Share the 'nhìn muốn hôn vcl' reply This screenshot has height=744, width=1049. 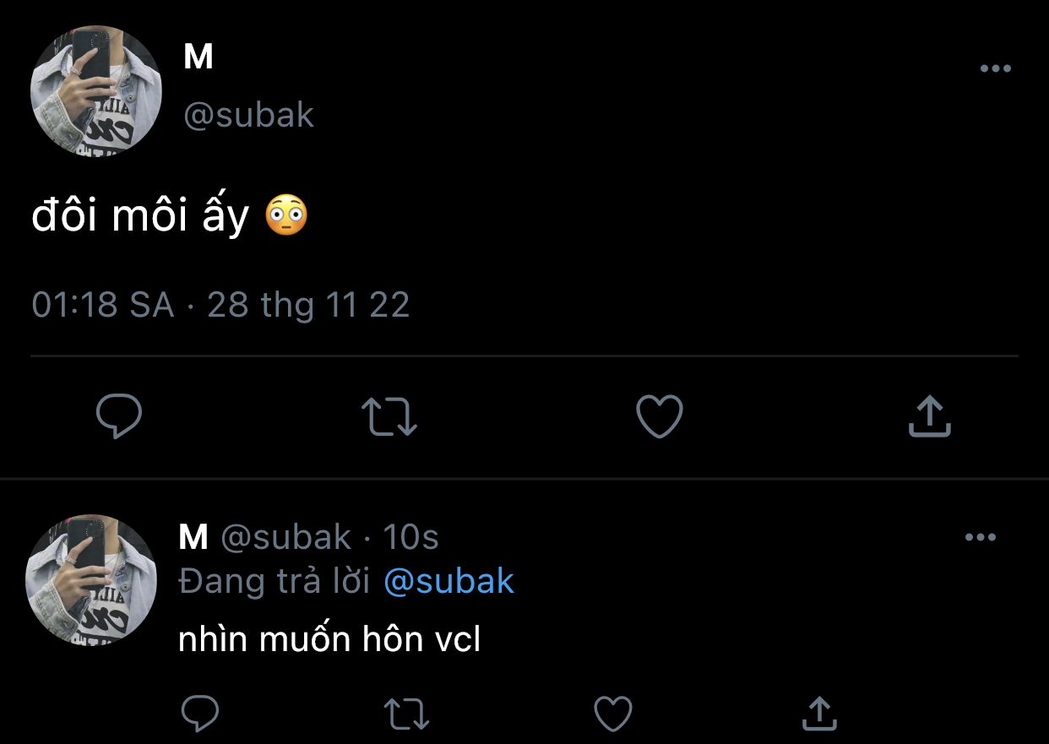tap(818, 714)
